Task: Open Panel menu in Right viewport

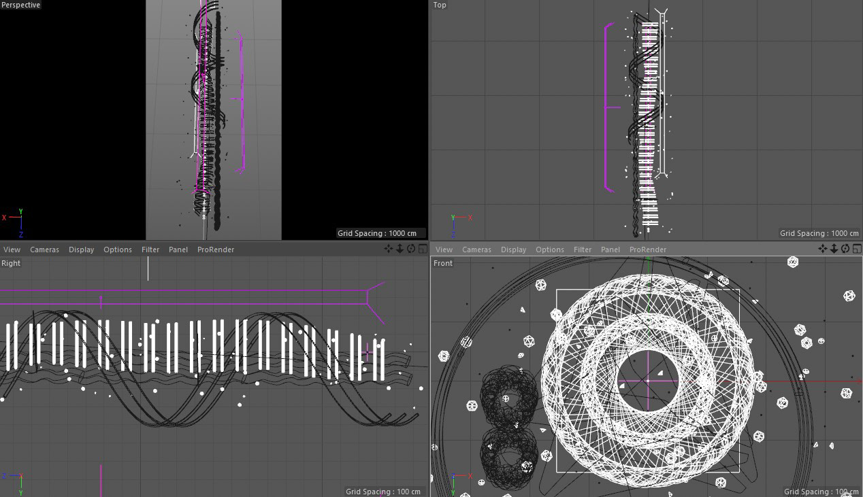Action: 178,250
